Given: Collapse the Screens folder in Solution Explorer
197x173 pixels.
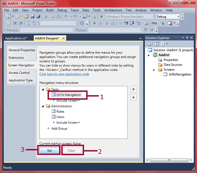Looking at the screenshot, I should coord(154,70).
